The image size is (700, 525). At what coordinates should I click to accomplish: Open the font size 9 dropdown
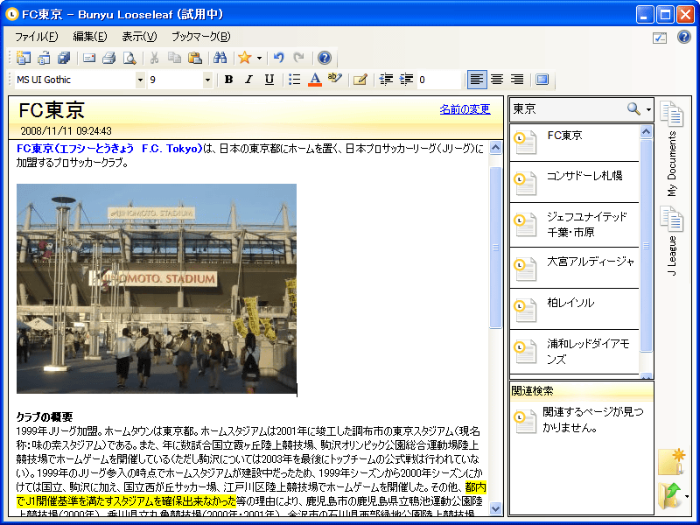coord(207,80)
